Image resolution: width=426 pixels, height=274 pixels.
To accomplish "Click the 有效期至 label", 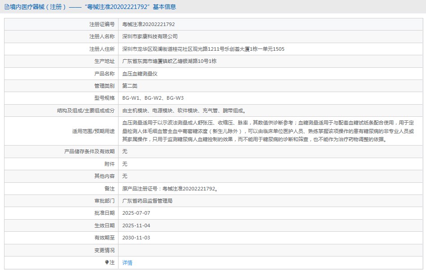I will point(104,238).
